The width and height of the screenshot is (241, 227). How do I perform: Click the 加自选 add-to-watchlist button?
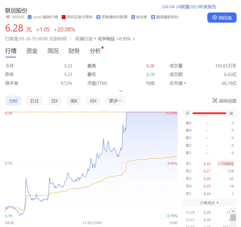coord(222,18)
